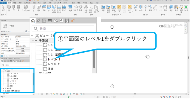The image size is (190, 99).
Task: Select the スロープ (Ramp) tool
Action: 76,8
